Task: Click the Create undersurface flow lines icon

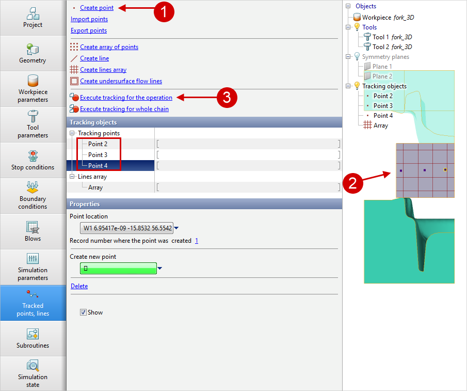Action: (74, 81)
